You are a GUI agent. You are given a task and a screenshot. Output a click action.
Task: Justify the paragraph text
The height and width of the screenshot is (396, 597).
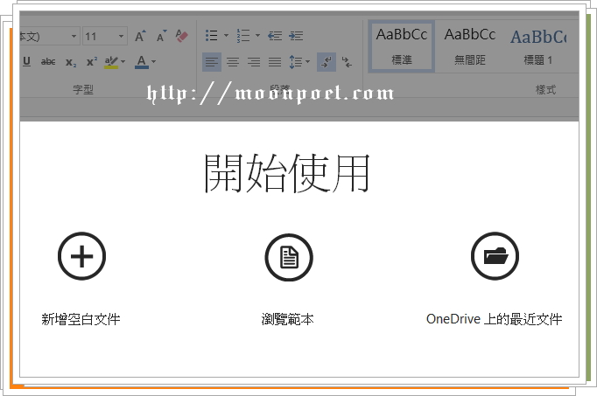pos(275,61)
